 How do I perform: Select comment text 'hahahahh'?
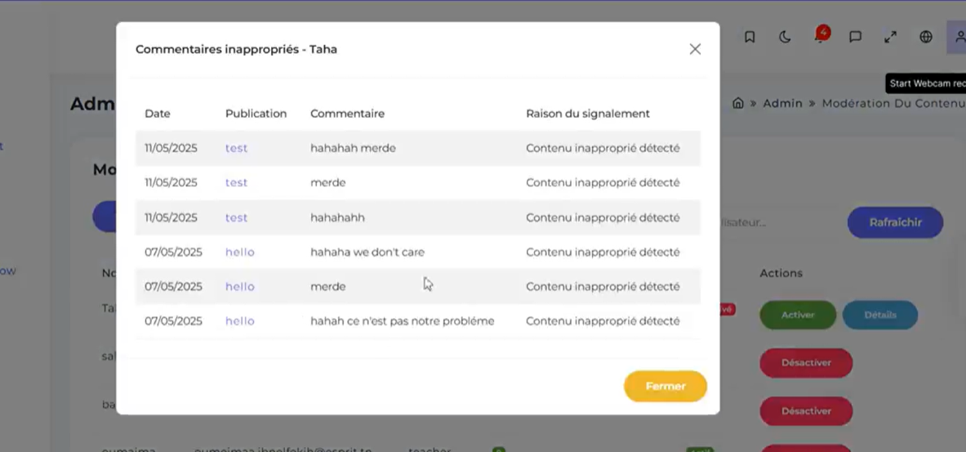pyautogui.click(x=337, y=217)
